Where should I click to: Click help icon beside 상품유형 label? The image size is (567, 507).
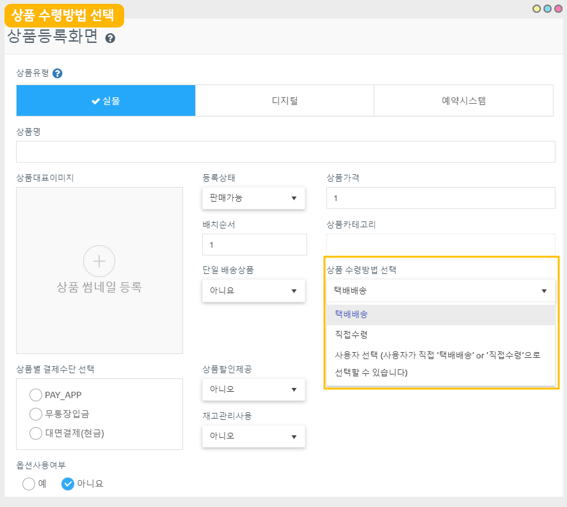[x=58, y=73]
